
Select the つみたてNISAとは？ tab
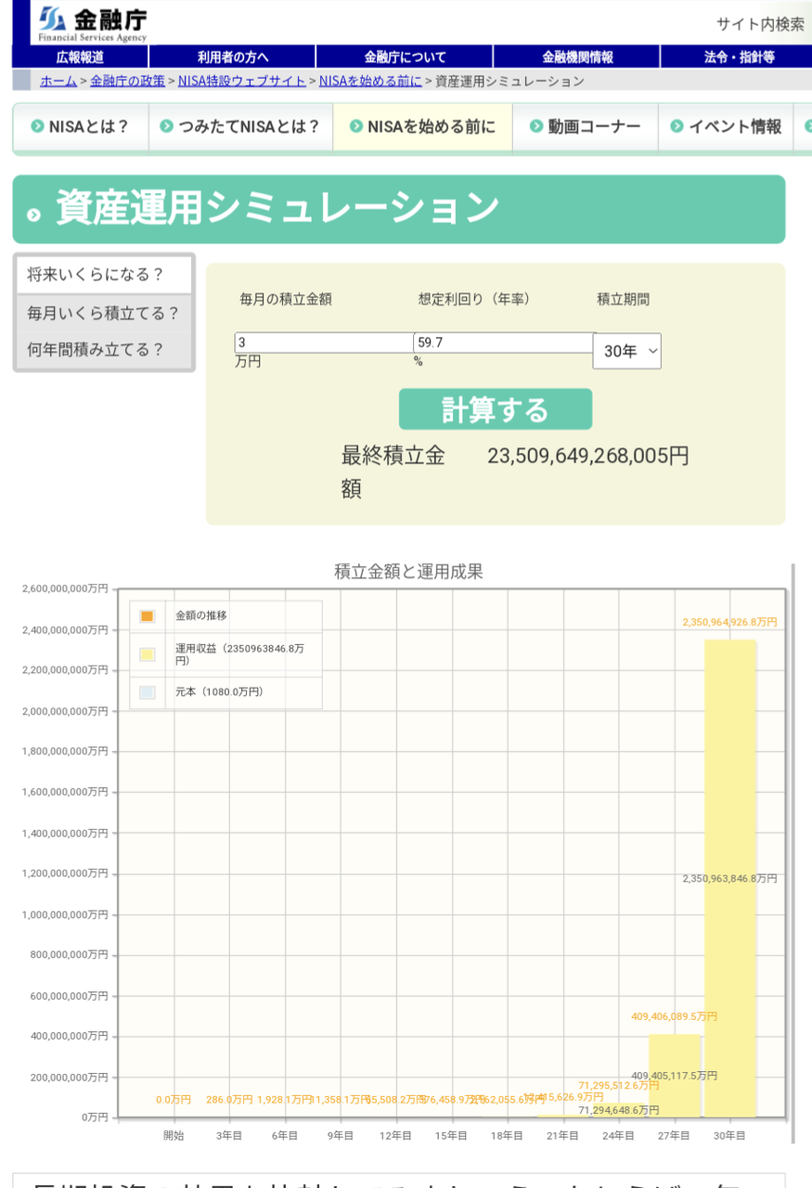[x=240, y=127]
